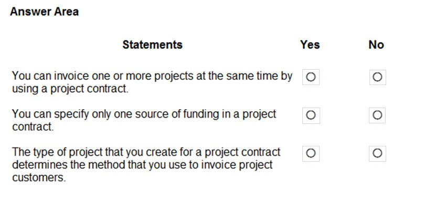
Task: Click the Answer Area heading
Action: pyautogui.click(x=45, y=12)
